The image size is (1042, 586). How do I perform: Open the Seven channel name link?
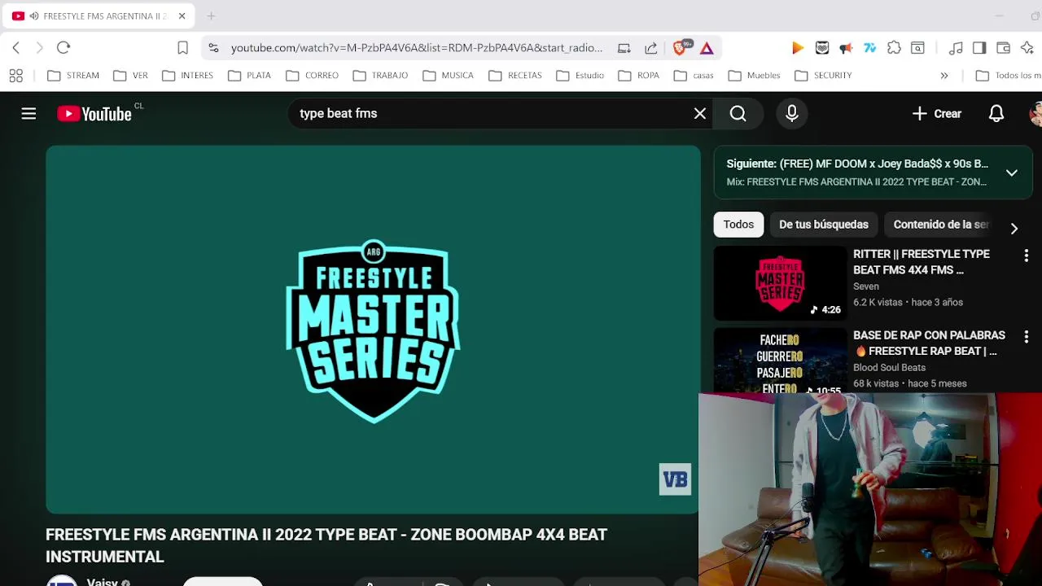coord(866,286)
